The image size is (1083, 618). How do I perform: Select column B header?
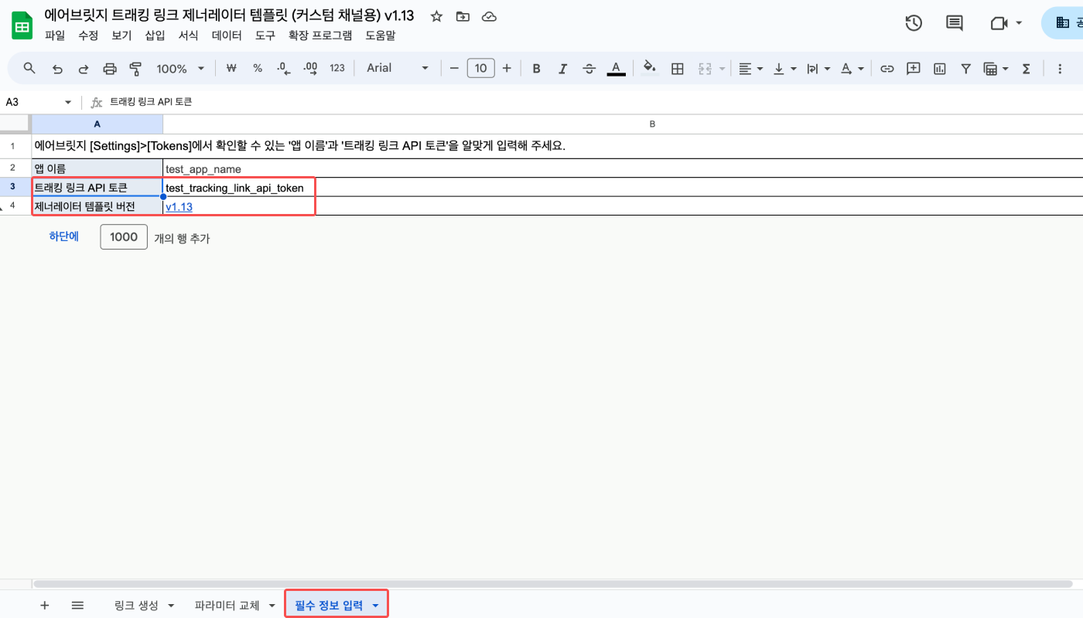tap(623, 124)
